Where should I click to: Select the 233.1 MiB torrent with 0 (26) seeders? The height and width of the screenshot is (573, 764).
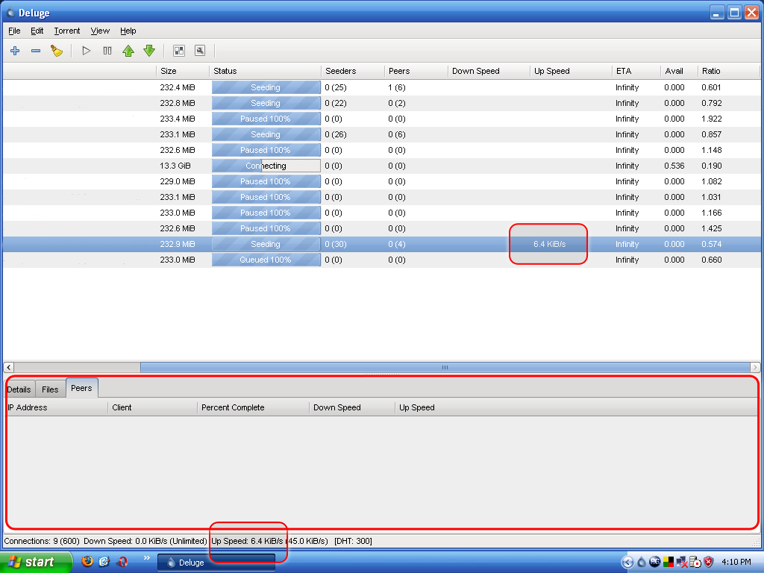click(381, 134)
